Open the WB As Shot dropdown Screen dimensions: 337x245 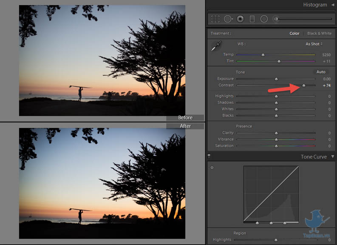coord(314,44)
